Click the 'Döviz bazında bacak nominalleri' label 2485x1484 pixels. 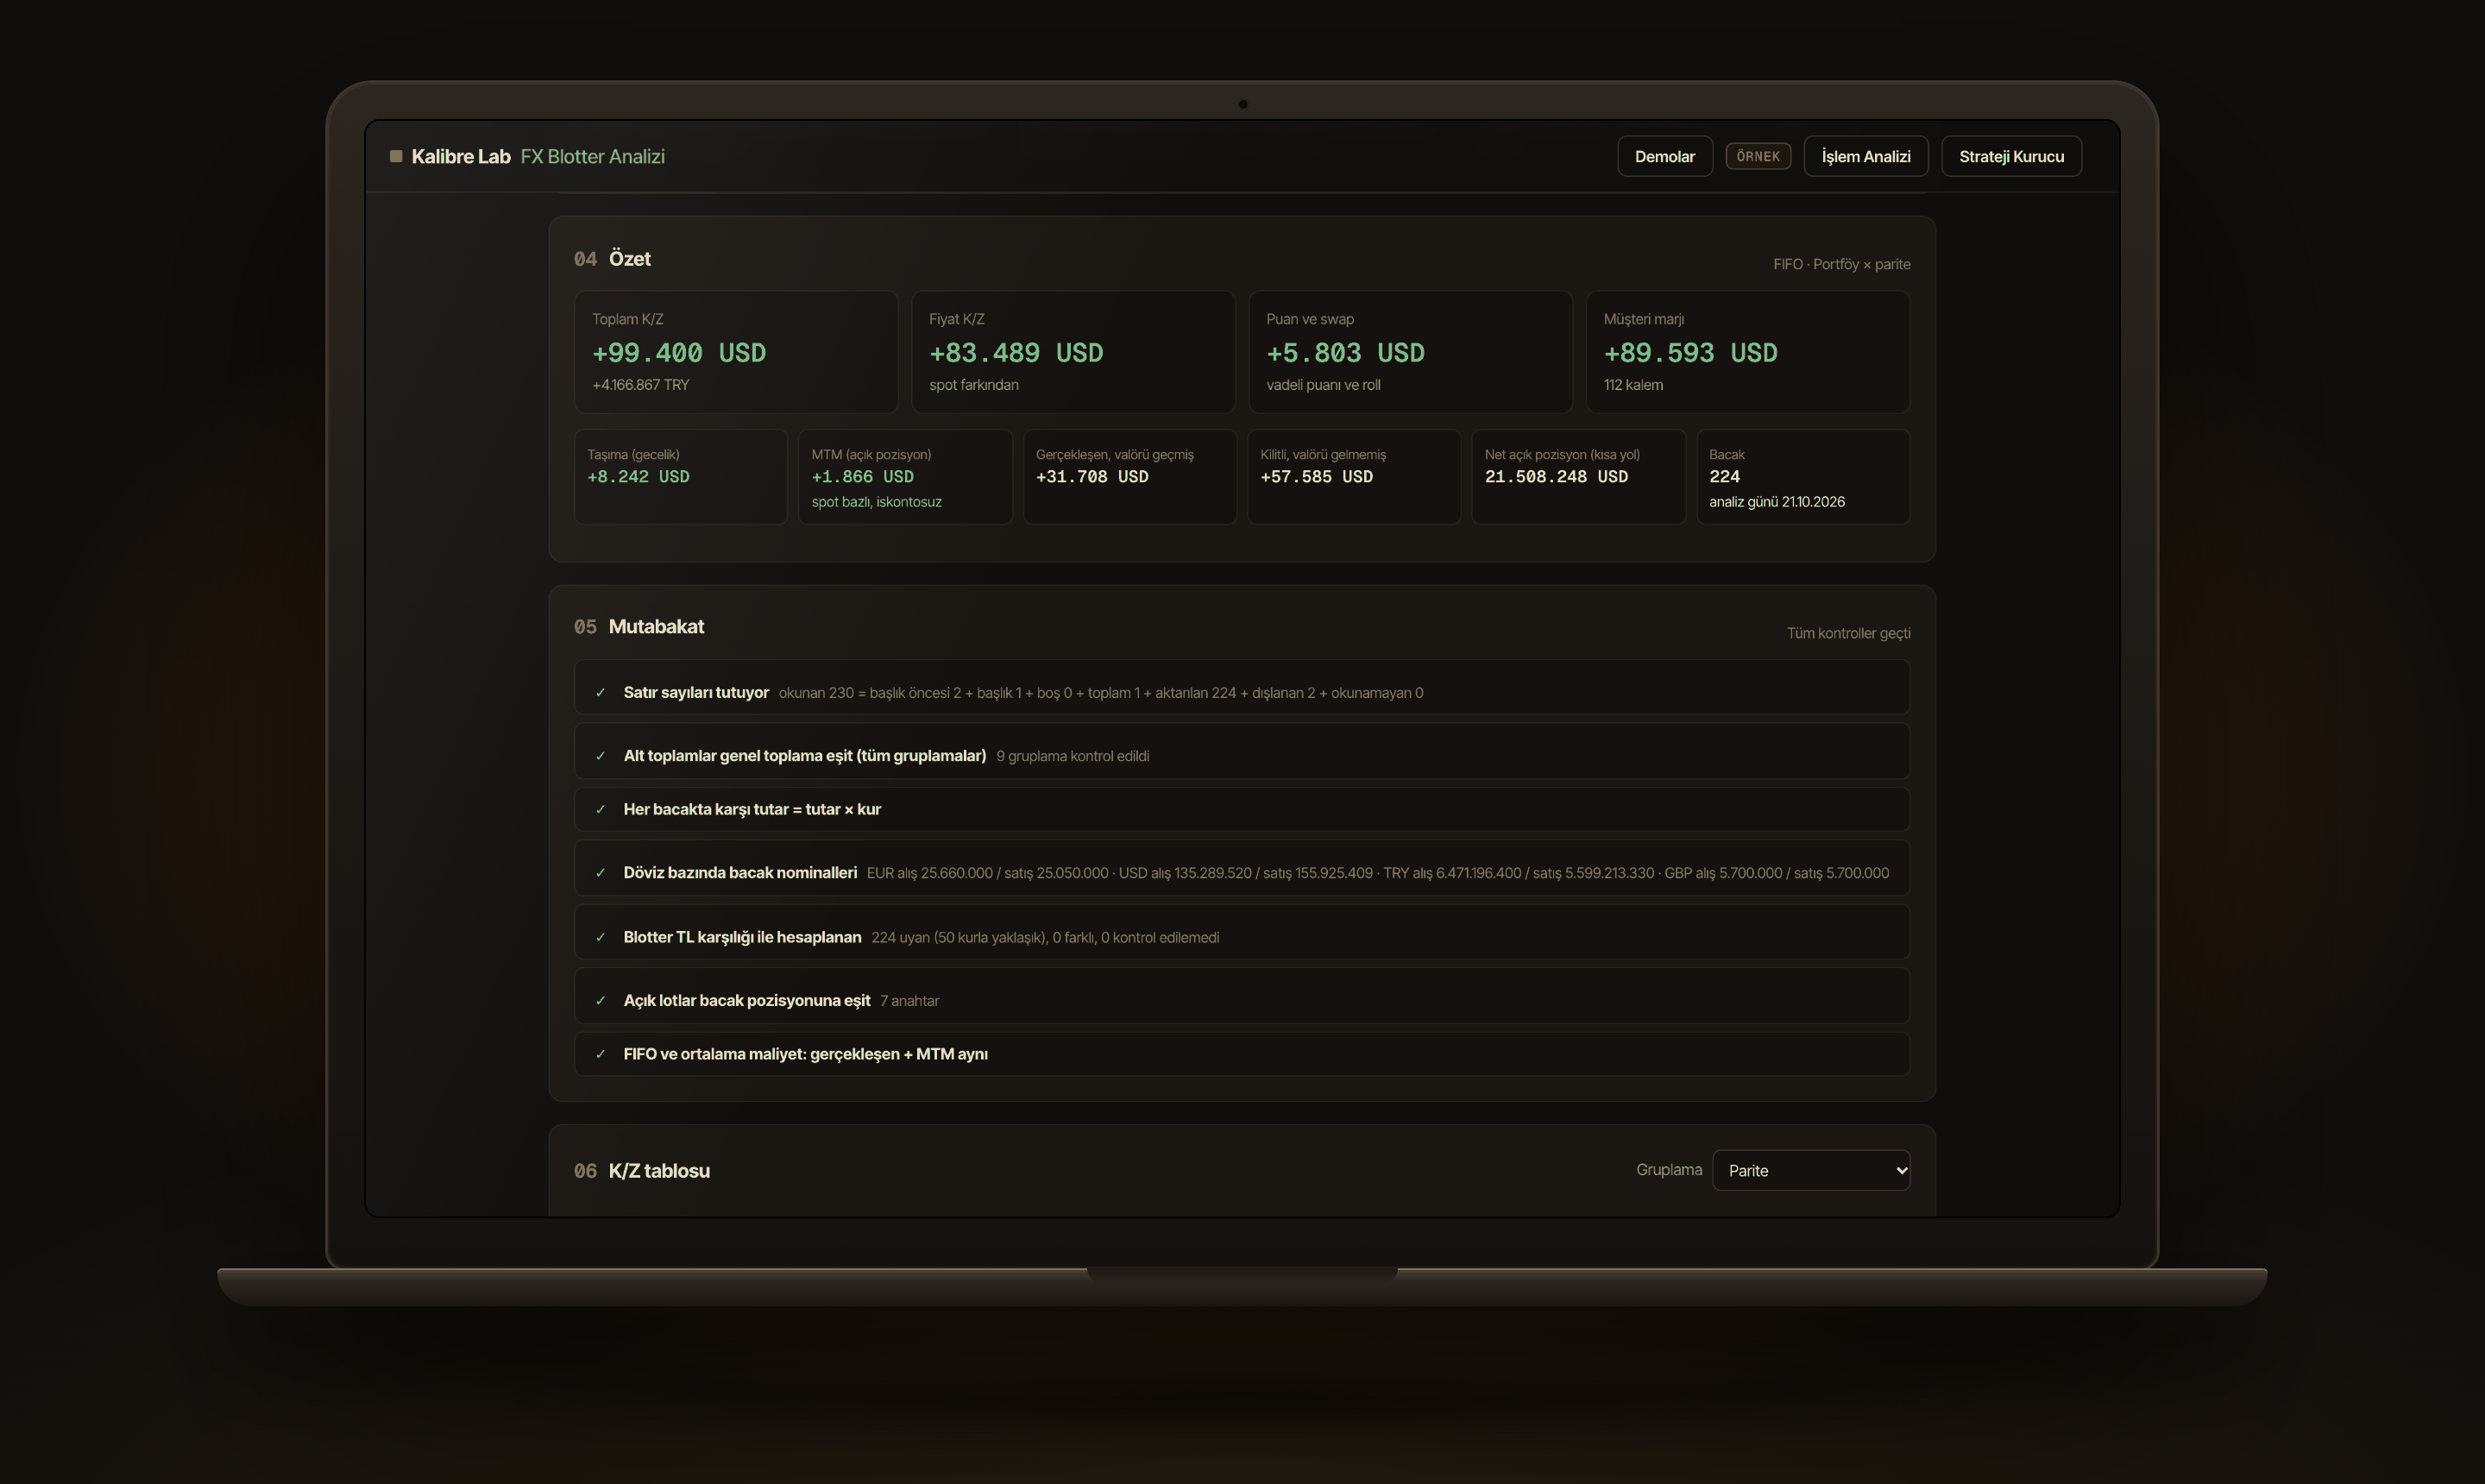tap(740, 873)
